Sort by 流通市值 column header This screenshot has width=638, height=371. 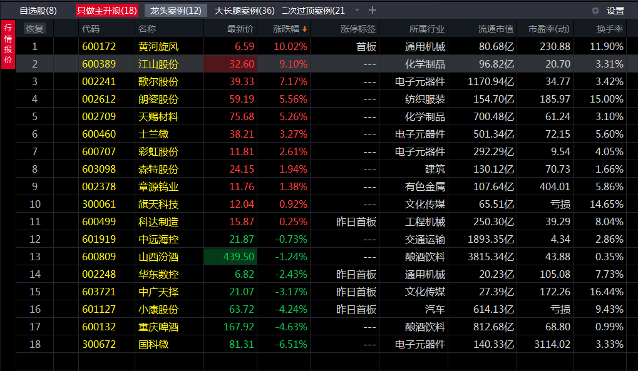[x=496, y=29]
